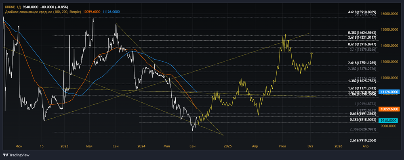
Task: Click orange 10059.6000 value in indicator legend
Action: 91,12
